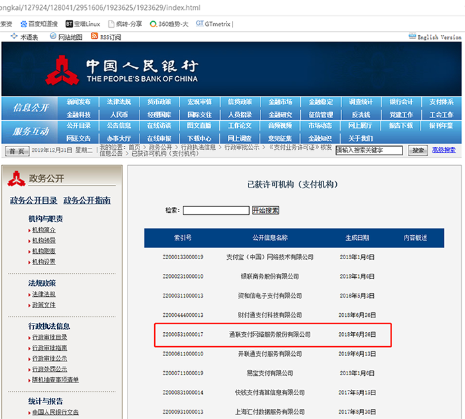The image size is (465, 419).
Task: Open the 金融市场 menu item
Action: (280, 102)
